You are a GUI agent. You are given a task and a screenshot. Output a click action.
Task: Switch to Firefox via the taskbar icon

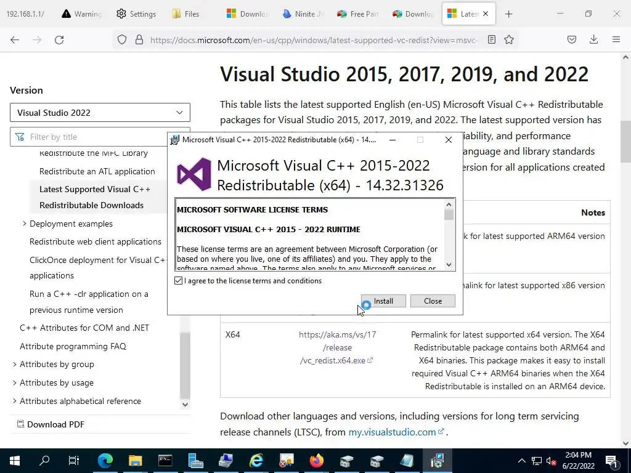click(x=316, y=461)
